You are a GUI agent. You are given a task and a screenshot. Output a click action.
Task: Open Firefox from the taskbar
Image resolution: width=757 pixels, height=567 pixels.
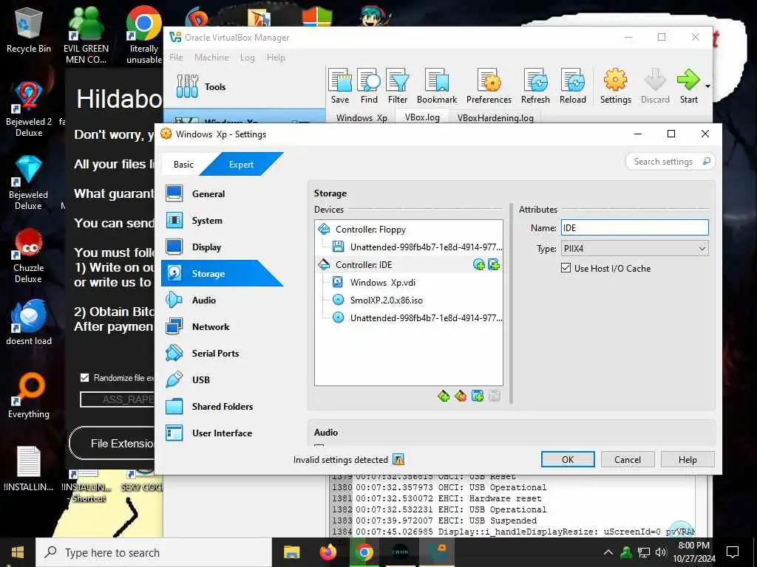point(328,552)
